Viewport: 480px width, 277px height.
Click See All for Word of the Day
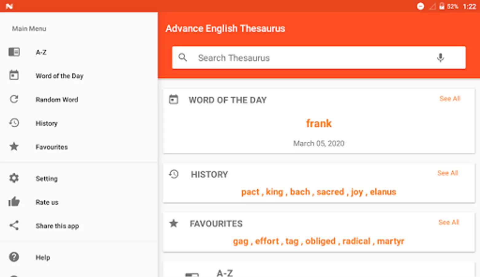(x=450, y=98)
